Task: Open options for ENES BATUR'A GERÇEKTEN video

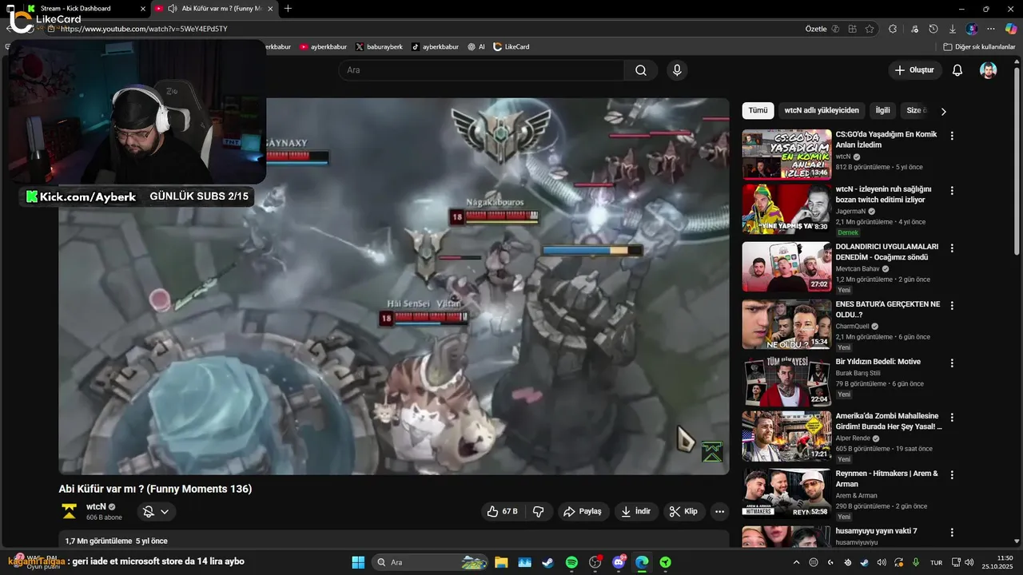Action: [x=952, y=305]
